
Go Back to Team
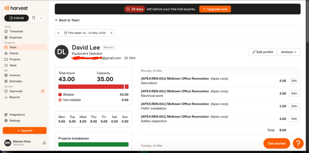[67, 20]
